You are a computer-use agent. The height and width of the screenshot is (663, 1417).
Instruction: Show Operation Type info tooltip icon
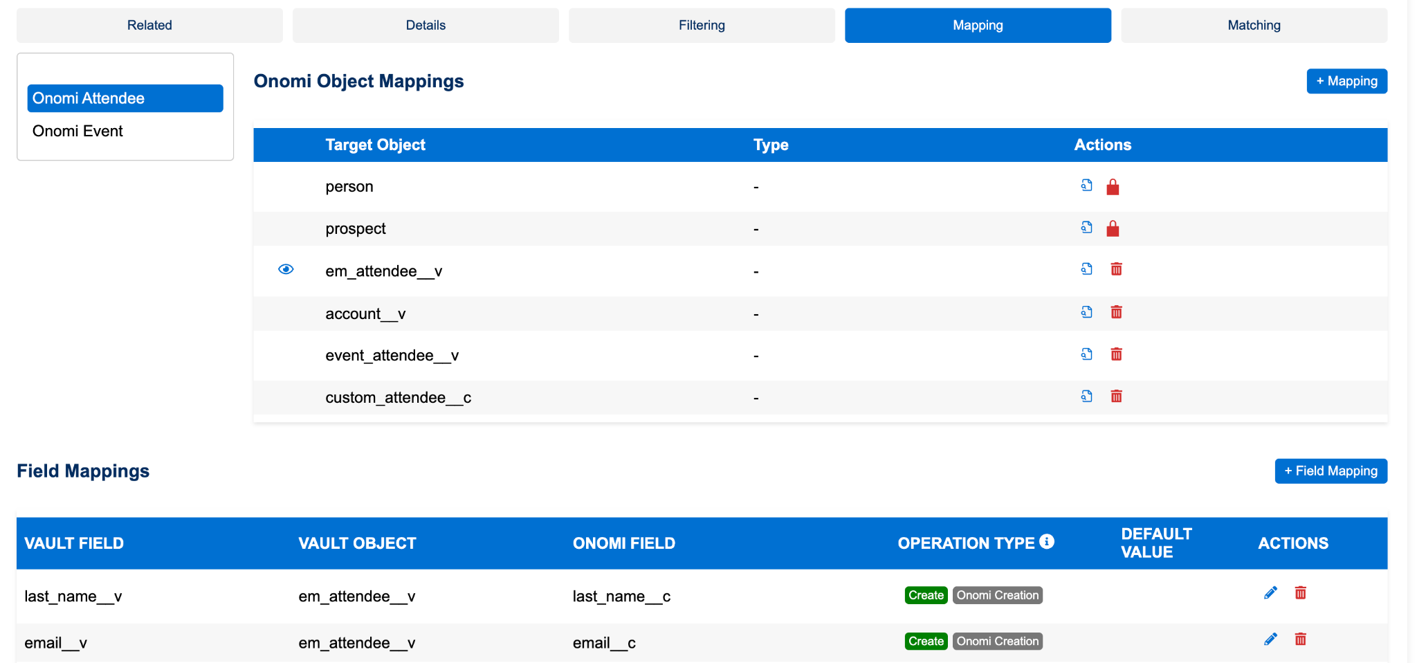click(1047, 542)
